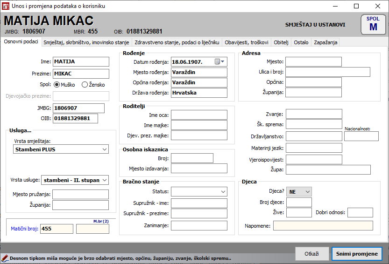Click the Matični broj field
Screen dimensions: 389x264
click(57, 229)
